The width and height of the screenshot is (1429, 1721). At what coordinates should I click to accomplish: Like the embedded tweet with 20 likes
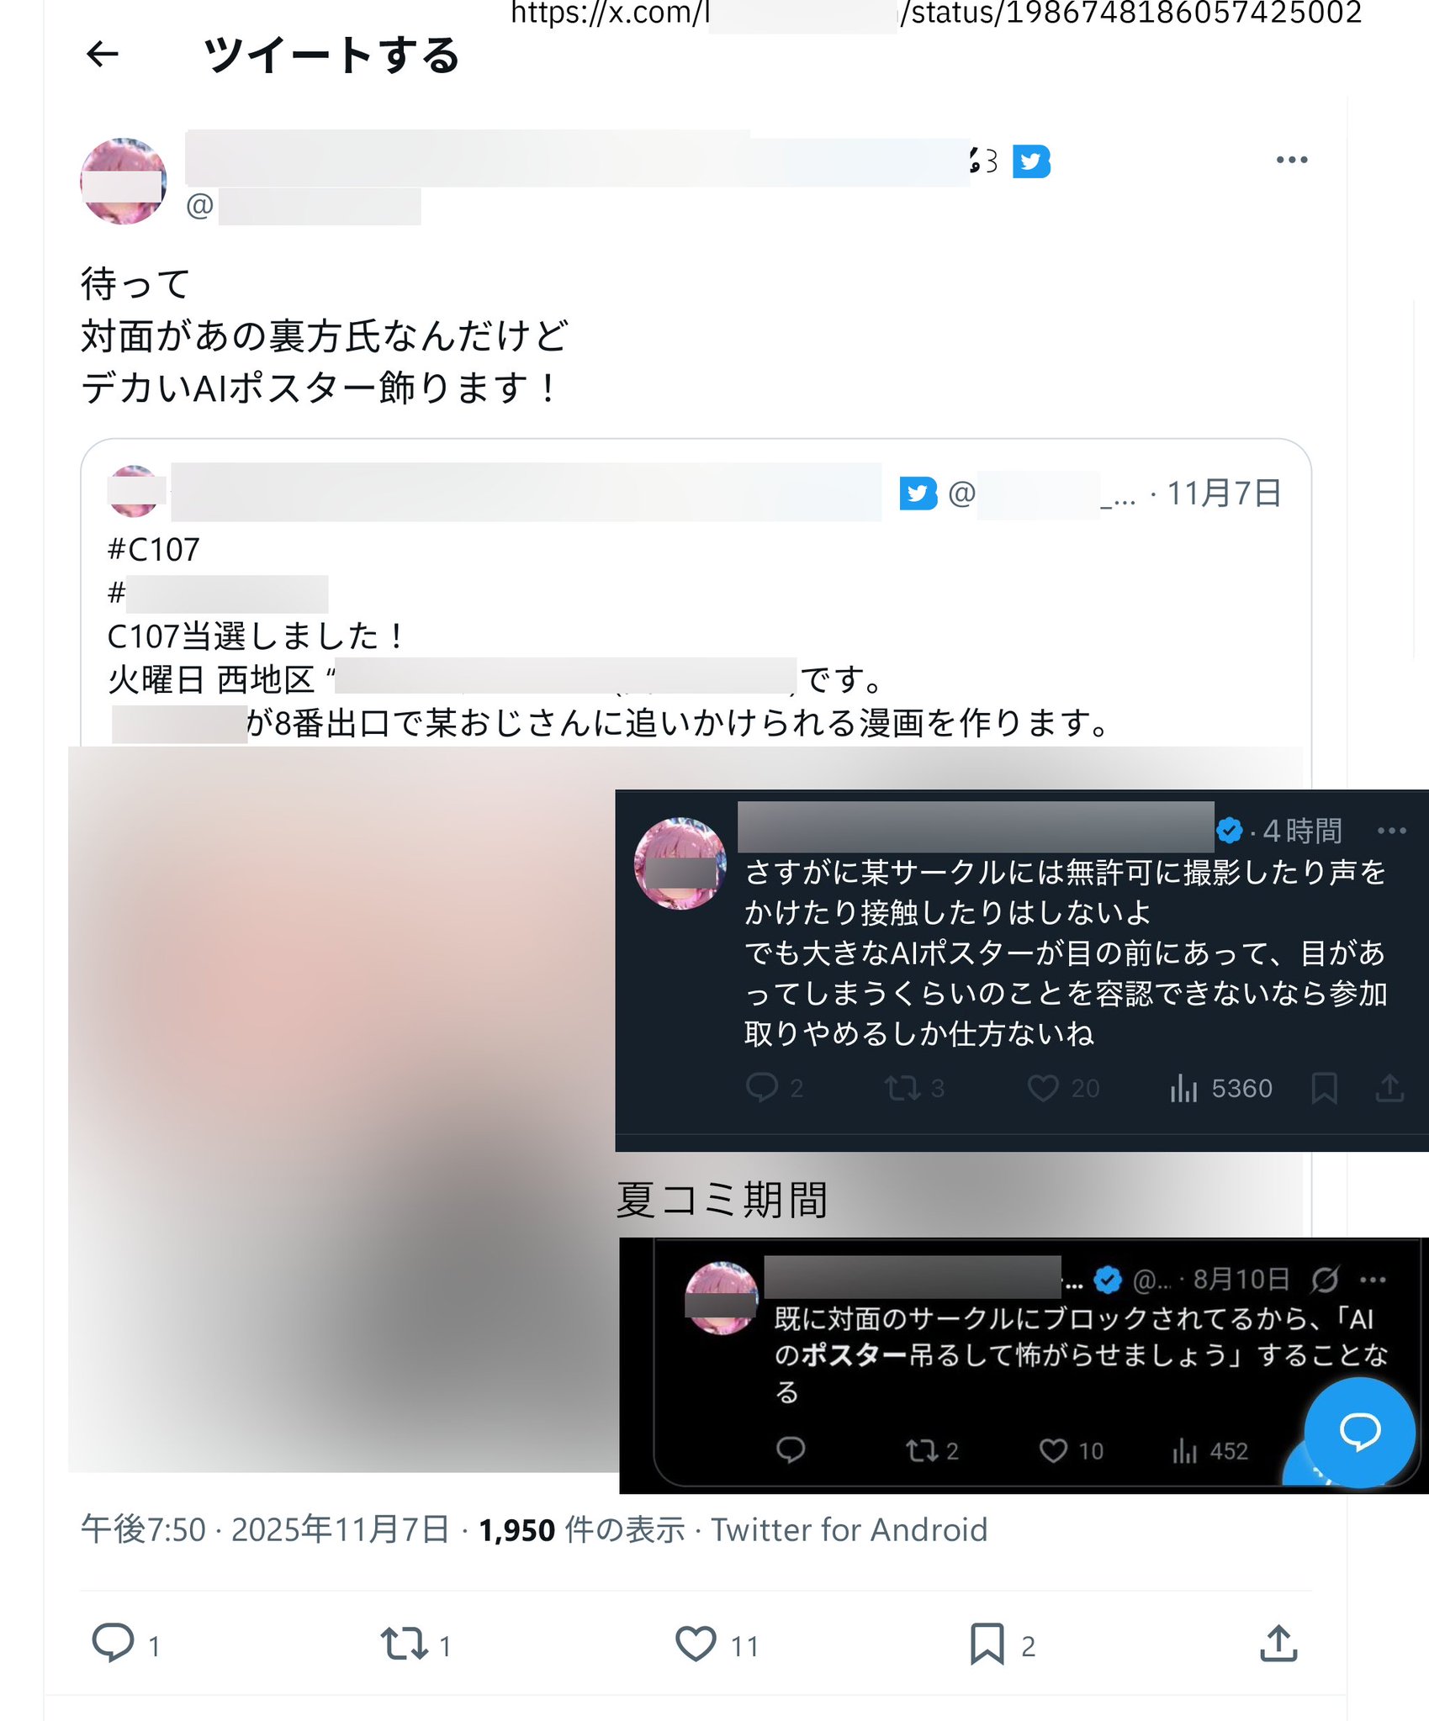(1043, 1088)
